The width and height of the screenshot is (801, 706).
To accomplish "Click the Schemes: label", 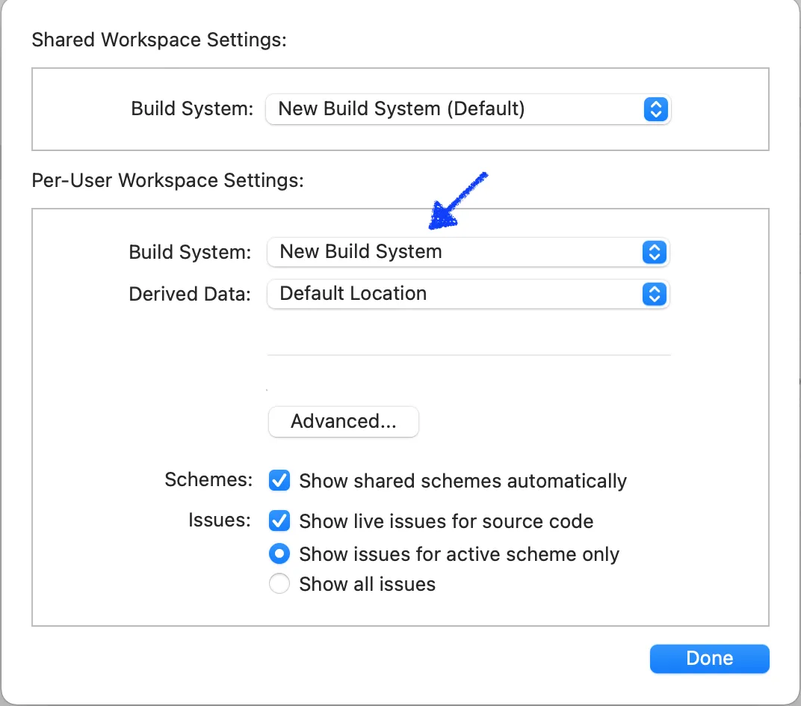I will 208,480.
